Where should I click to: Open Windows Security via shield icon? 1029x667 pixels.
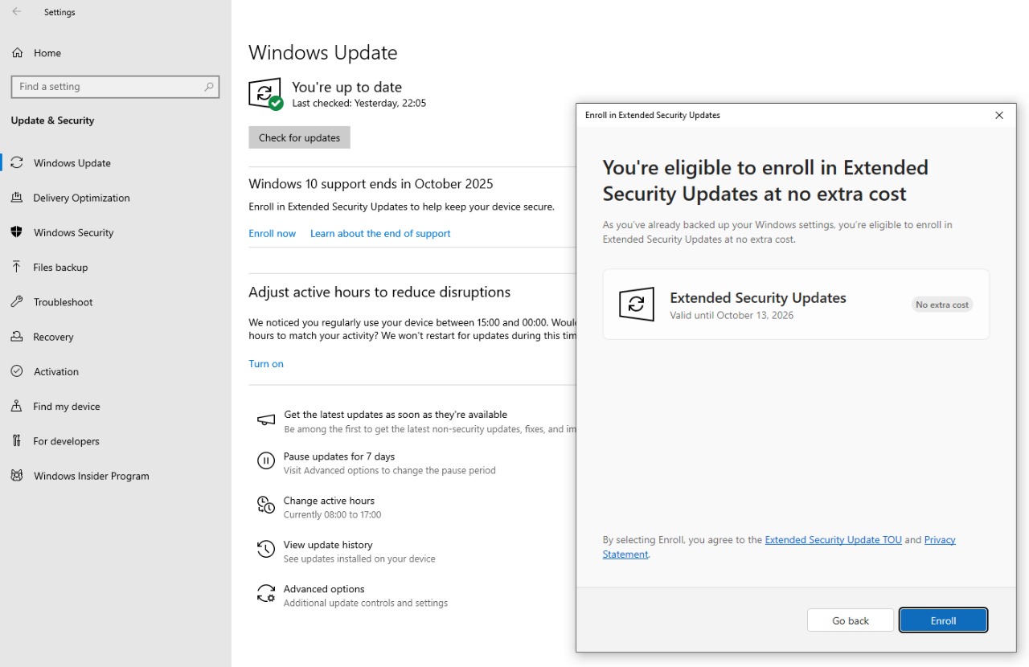pos(17,232)
